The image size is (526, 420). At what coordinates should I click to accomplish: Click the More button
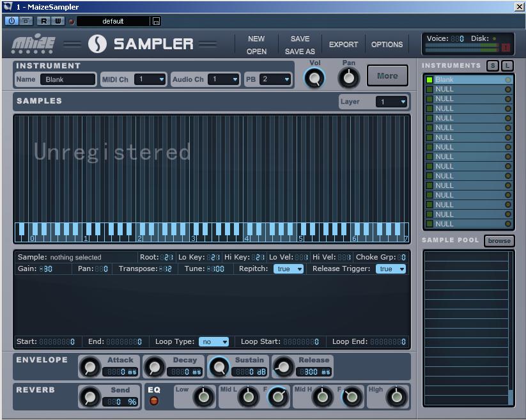(x=387, y=76)
